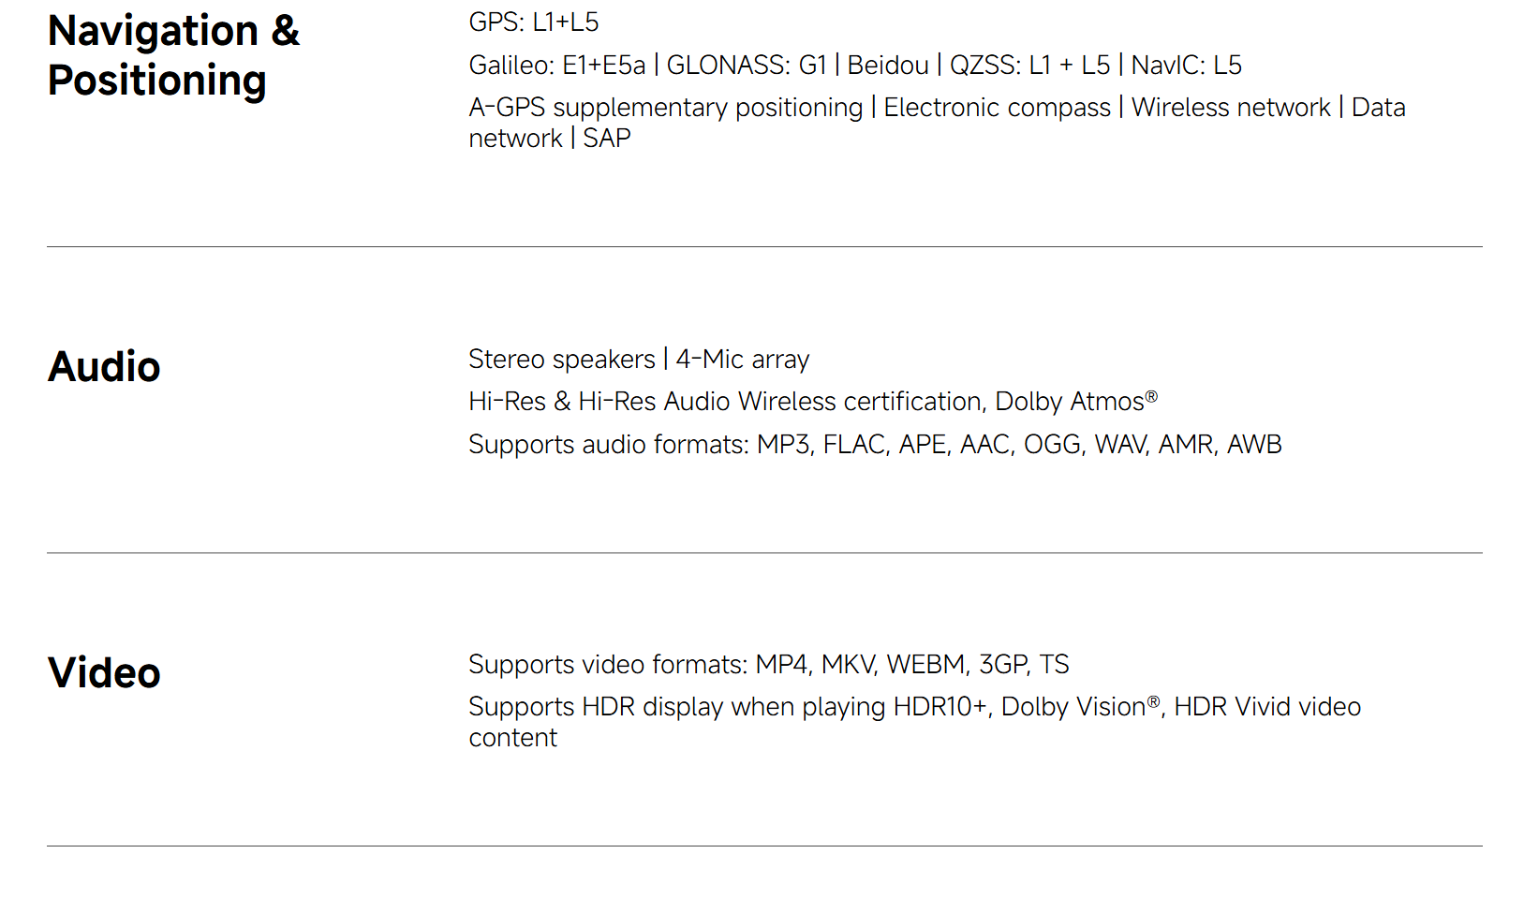The width and height of the screenshot is (1524, 898).
Task: Click the Stereo speakers text
Action: click(x=561, y=360)
